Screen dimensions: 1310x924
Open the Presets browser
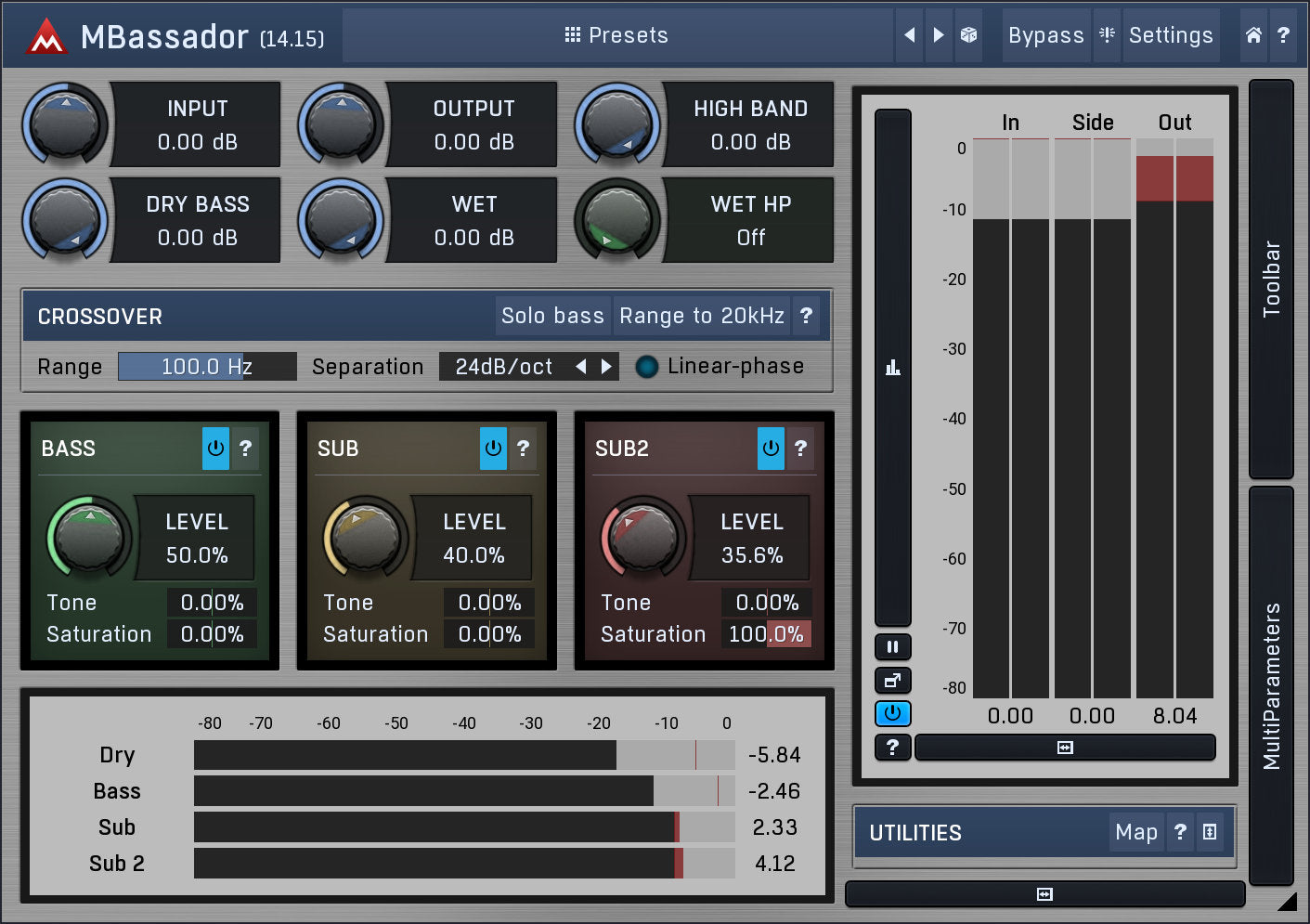pyautogui.click(x=616, y=35)
